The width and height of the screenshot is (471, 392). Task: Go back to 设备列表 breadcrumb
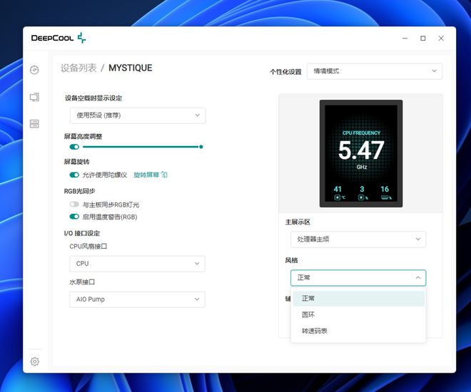point(78,68)
